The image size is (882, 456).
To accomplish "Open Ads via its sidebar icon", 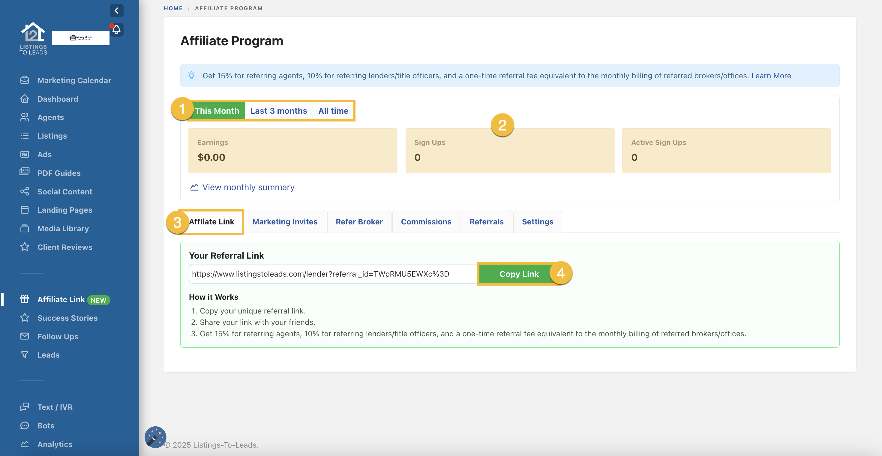I will pyautogui.click(x=25, y=154).
